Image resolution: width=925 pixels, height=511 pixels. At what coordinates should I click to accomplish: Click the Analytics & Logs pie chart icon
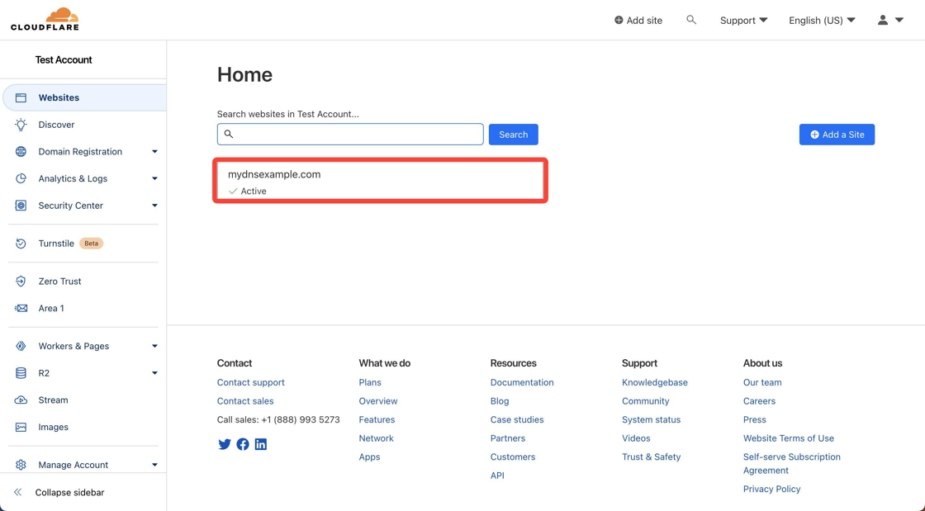pyautogui.click(x=21, y=178)
